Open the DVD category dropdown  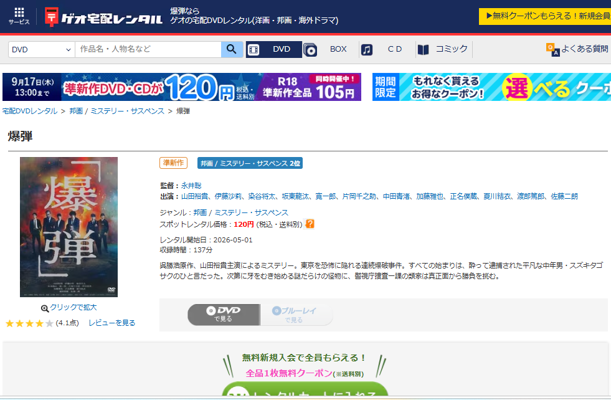(x=41, y=49)
